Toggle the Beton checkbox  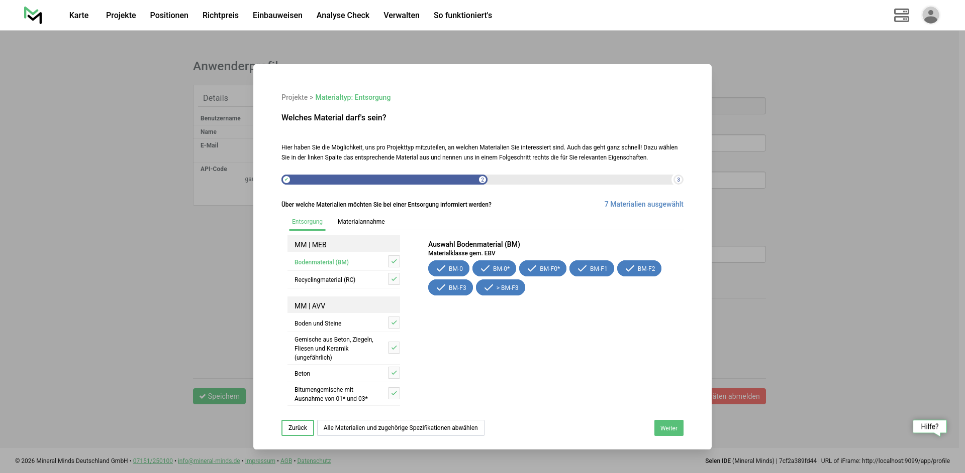(394, 373)
